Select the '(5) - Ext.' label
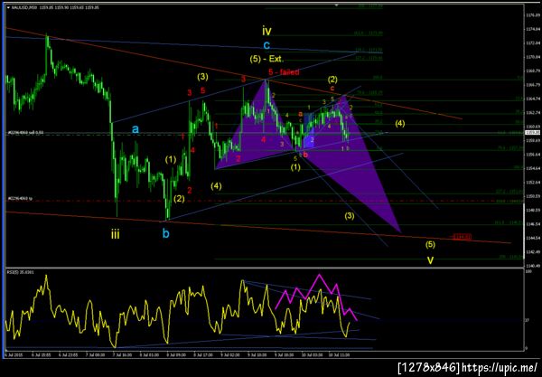 tap(266, 59)
